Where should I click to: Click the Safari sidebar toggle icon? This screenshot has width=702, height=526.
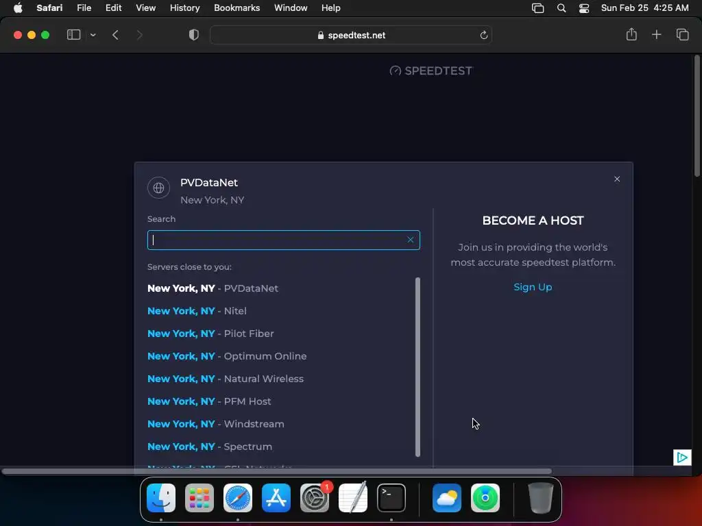click(x=73, y=35)
